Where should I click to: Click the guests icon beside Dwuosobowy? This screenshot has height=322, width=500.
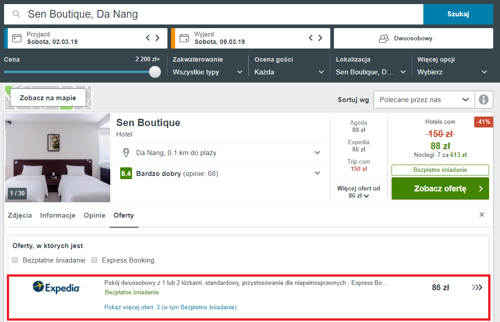[384, 39]
